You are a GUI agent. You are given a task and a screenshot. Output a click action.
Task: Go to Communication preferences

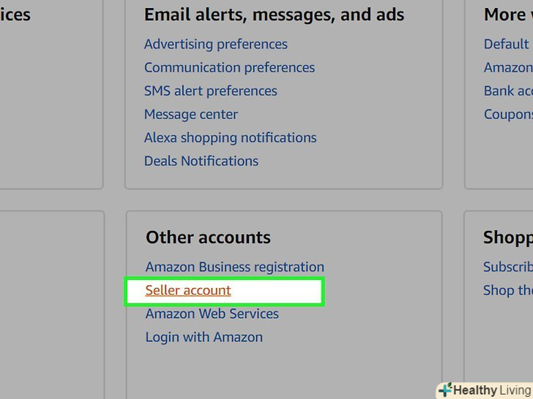pos(229,68)
